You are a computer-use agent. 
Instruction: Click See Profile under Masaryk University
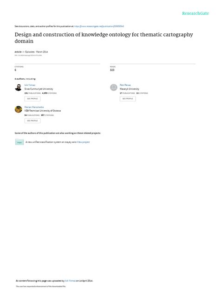coord(128,99)
